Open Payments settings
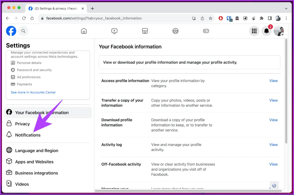294x195 pixels. [21, 84]
